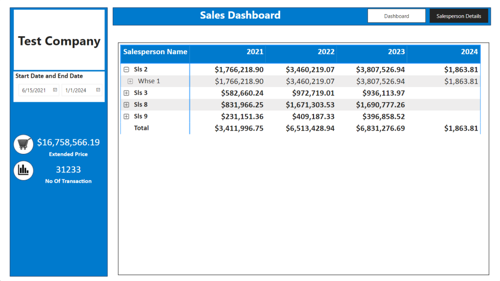Open the end date calendar picker
The height and width of the screenshot is (281, 500).
tap(98, 90)
